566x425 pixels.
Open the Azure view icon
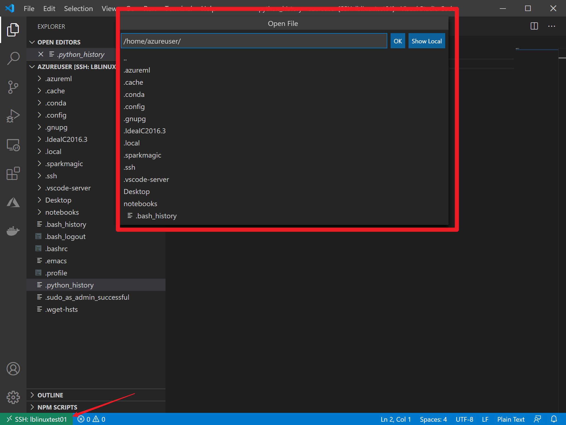(13, 202)
